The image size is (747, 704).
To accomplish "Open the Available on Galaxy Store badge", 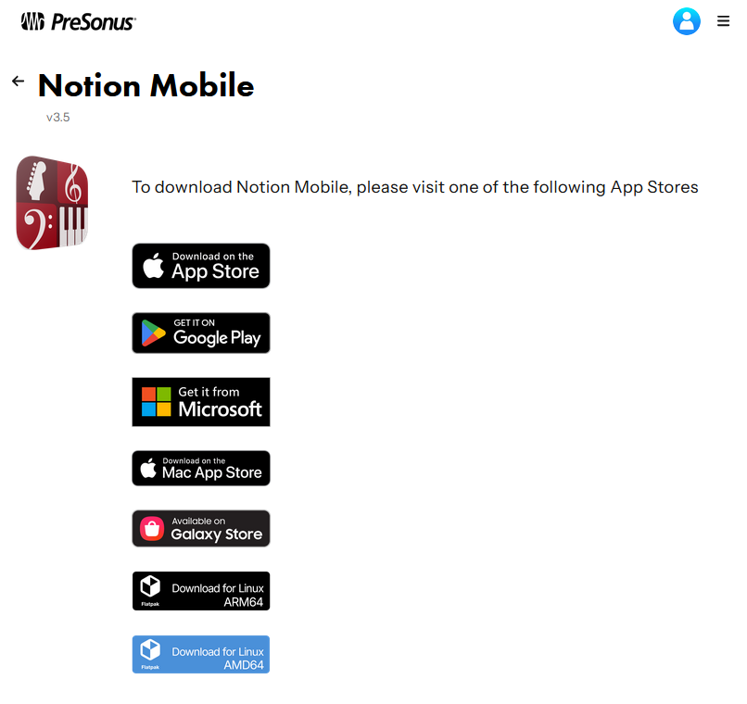I will (201, 528).
